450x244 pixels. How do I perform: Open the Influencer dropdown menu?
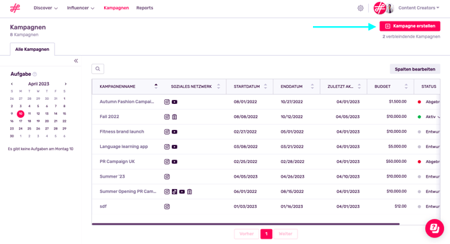click(81, 8)
